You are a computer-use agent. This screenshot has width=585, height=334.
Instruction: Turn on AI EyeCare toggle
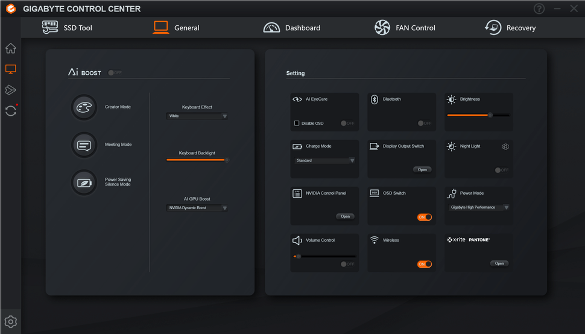point(347,123)
